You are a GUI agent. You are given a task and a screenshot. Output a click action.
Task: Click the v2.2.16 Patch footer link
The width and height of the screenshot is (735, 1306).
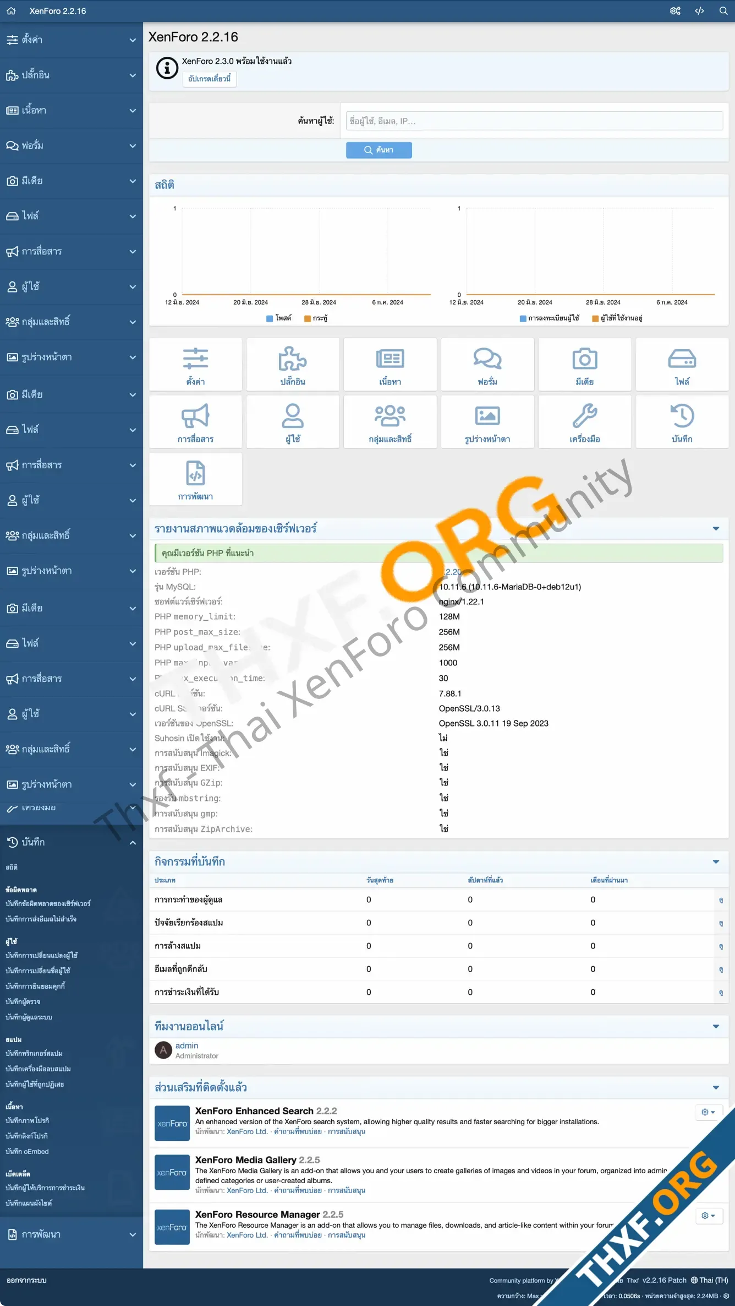[664, 1280]
